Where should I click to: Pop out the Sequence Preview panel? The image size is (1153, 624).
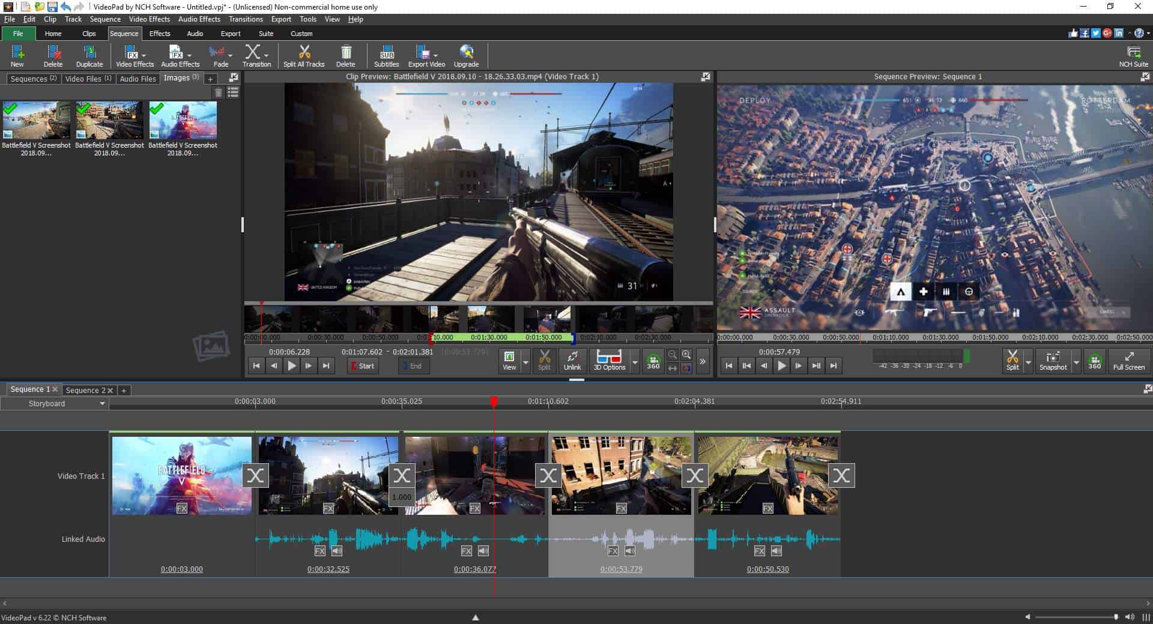(1145, 77)
